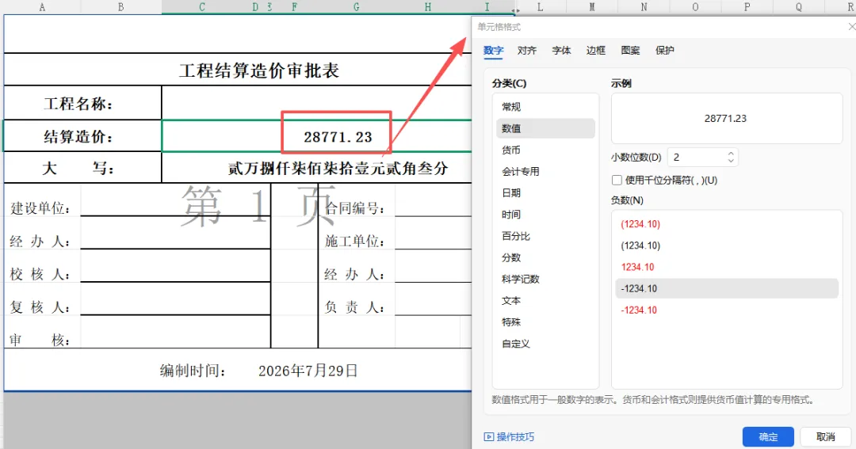This screenshot has width=856, height=449.
Task: Select the 结算造价： cell
Action: (x=83, y=136)
